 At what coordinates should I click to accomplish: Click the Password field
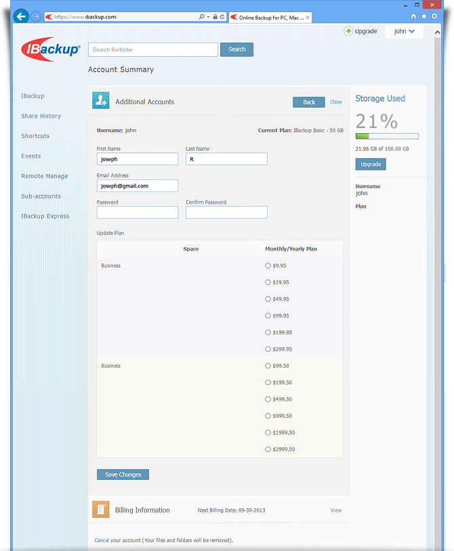(138, 213)
